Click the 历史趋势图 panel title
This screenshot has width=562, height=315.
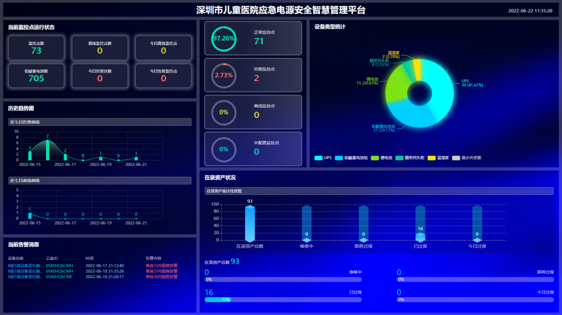click(21, 109)
